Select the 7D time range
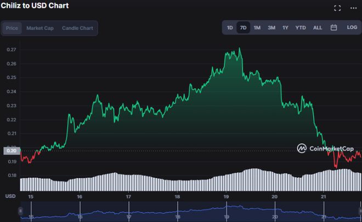This screenshot has width=362, height=222. click(244, 27)
